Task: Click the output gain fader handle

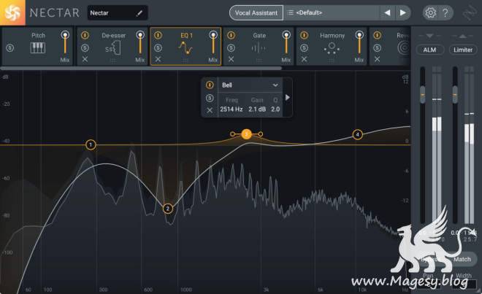Action: (455, 95)
